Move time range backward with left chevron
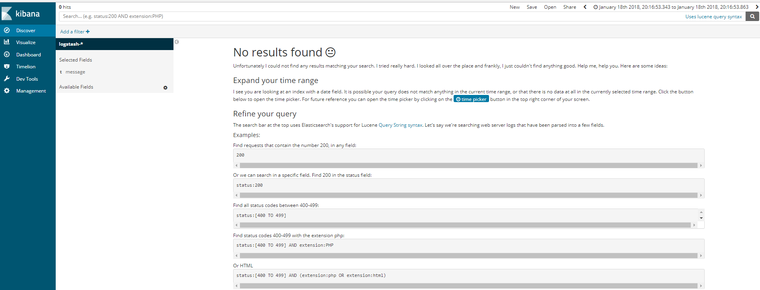760x290 pixels. (585, 7)
